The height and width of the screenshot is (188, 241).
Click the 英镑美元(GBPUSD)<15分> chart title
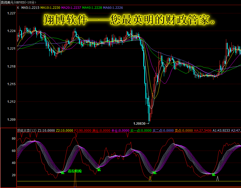click(18, 2)
